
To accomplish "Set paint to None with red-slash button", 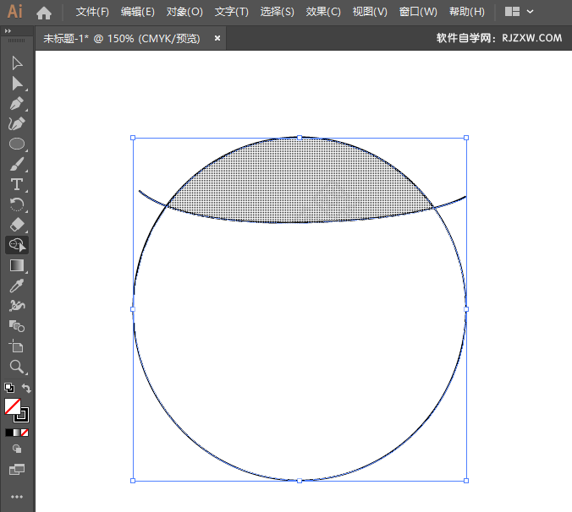I will tap(26, 433).
